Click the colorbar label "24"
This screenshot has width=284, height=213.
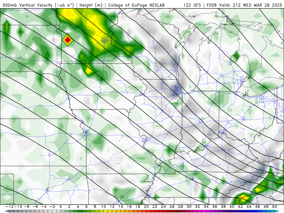coord(163,207)
